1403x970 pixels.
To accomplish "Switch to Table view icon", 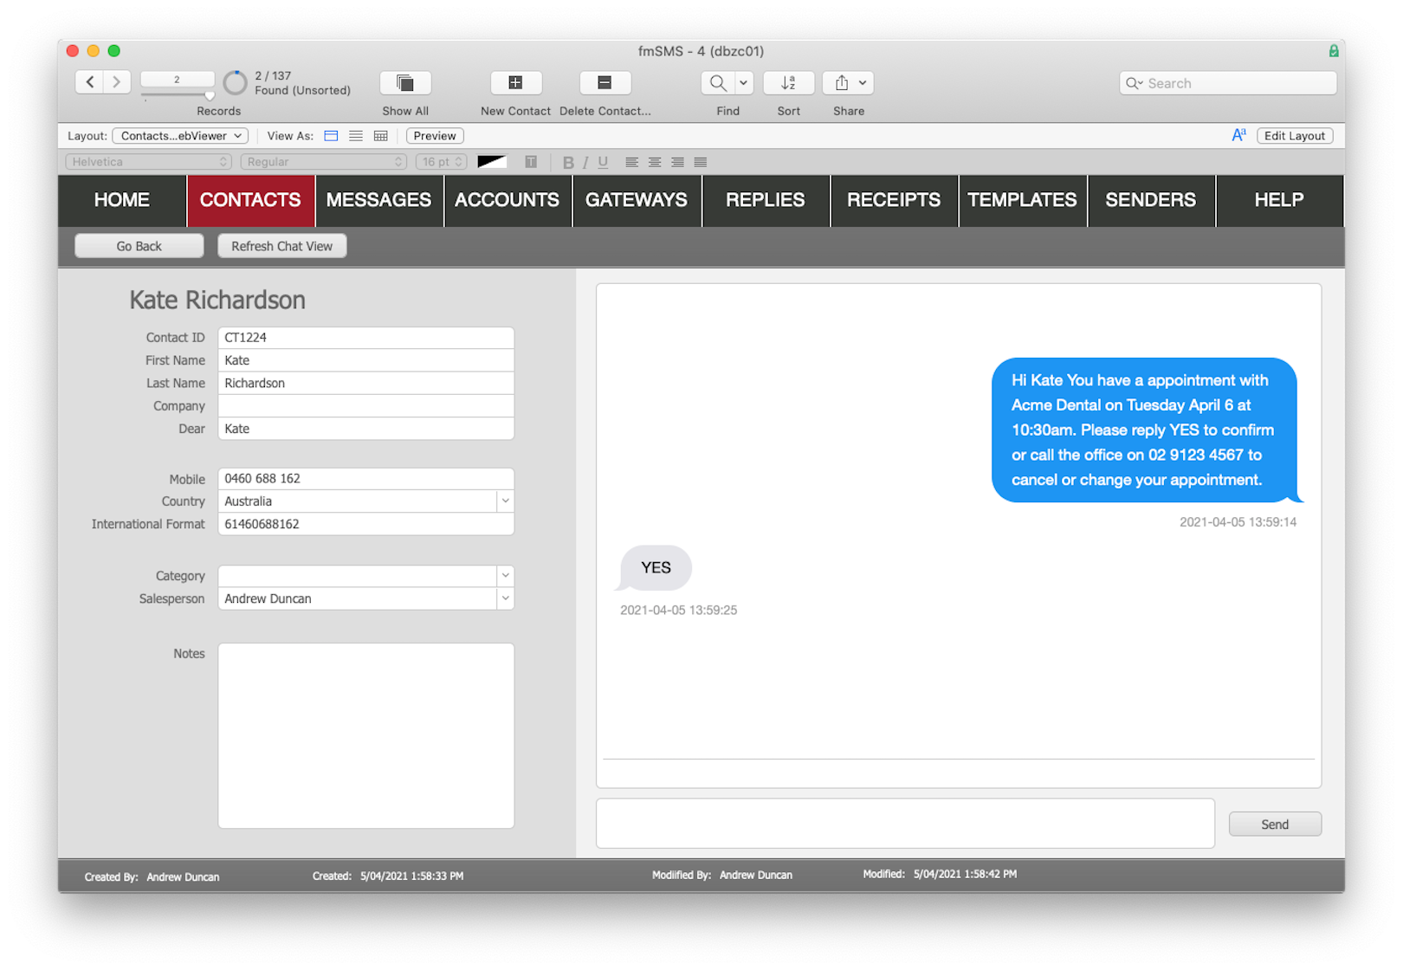I will (380, 136).
